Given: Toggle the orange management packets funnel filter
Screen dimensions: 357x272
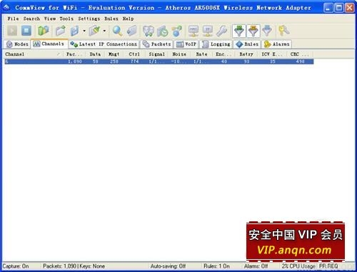Looking at the screenshot, I should tap(253, 31).
